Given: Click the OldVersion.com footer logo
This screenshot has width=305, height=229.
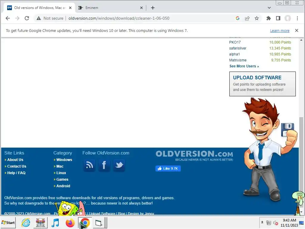Looking at the screenshot, I should [x=194, y=156].
